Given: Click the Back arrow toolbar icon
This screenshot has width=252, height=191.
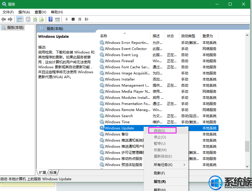Looking at the screenshot, I should pyautogui.click(x=3, y=19).
